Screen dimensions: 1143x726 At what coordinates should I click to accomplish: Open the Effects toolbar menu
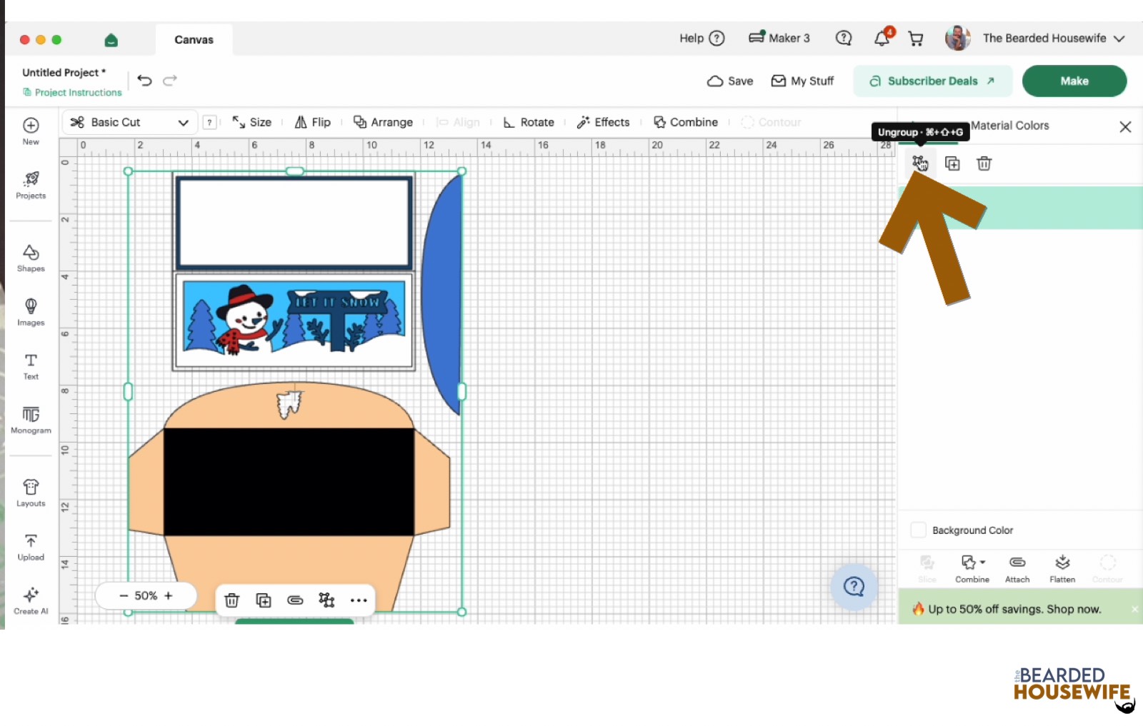603,122
